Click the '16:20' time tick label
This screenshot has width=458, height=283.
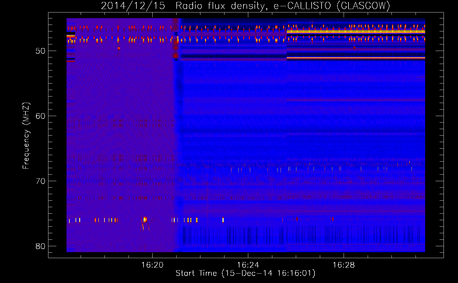(152, 265)
